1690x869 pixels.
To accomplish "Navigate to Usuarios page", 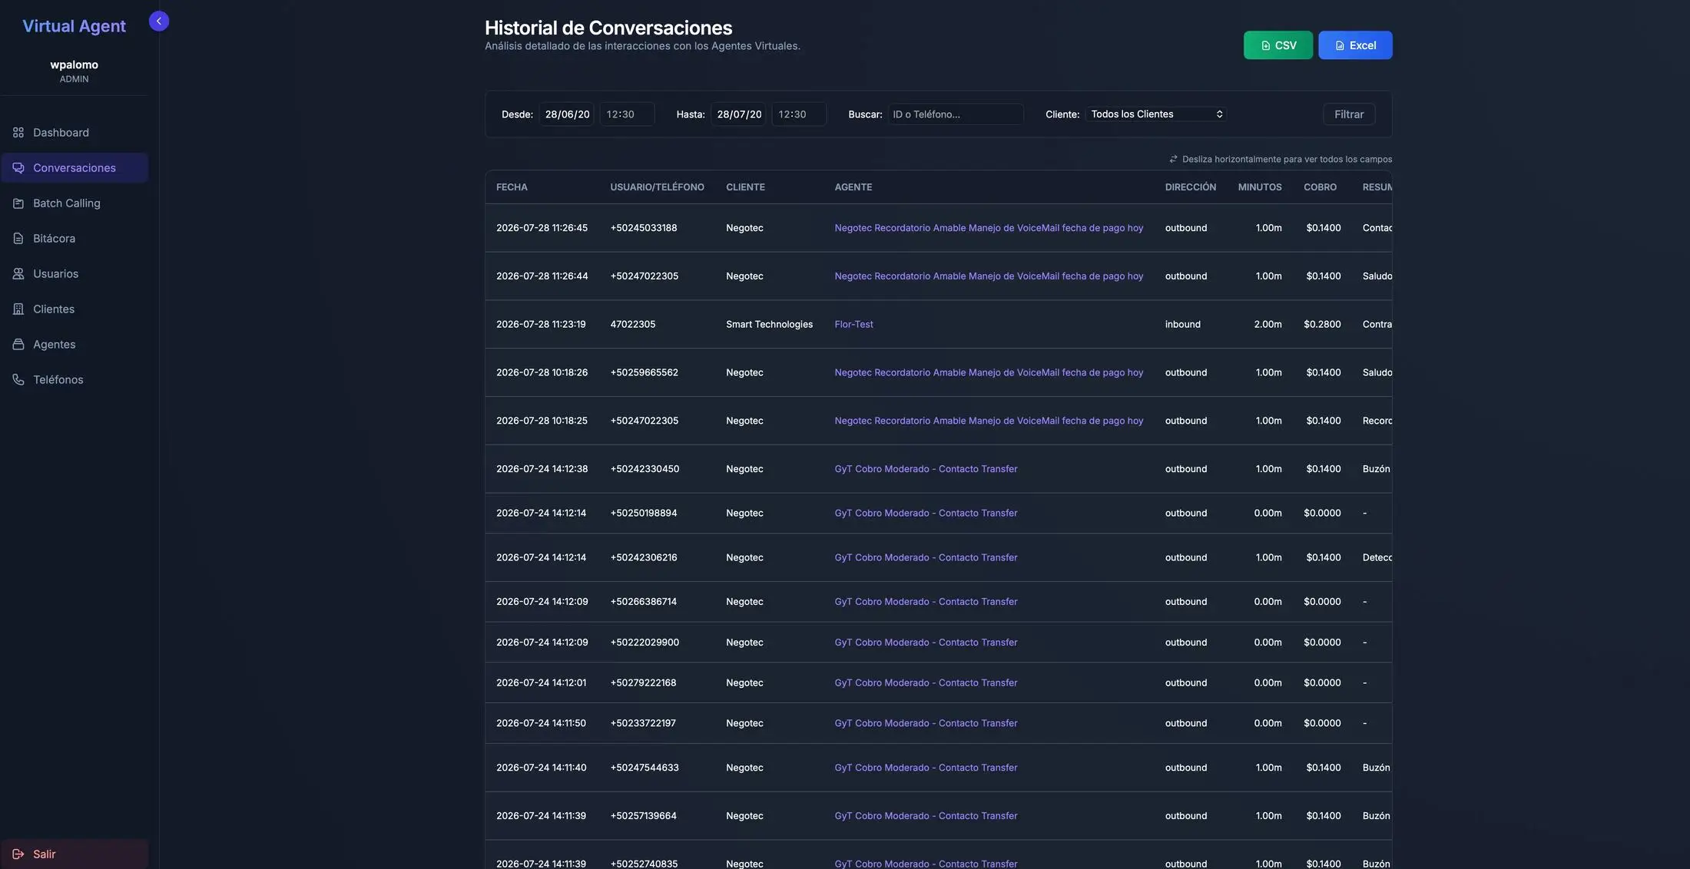I will pyautogui.click(x=75, y=274).
